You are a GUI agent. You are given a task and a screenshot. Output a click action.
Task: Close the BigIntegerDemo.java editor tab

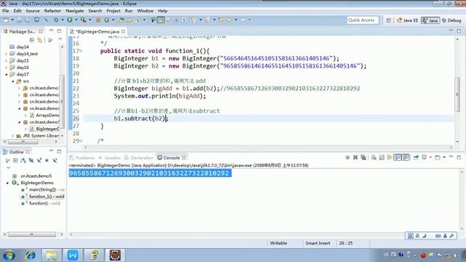pyautogui.click(x=123, y=31)
